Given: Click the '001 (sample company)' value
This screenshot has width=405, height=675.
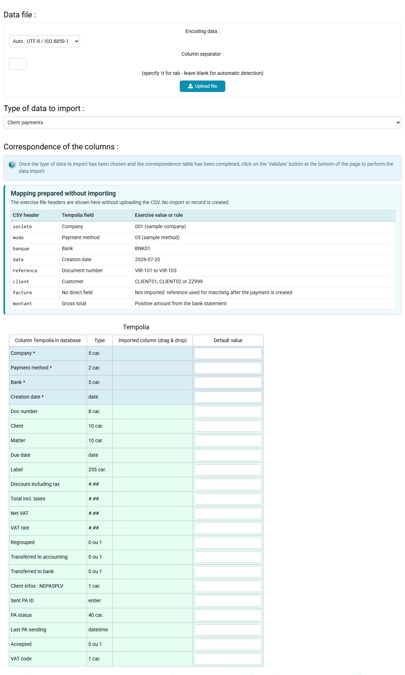Looking at the screenshot, I should click(x=160, y=226).
